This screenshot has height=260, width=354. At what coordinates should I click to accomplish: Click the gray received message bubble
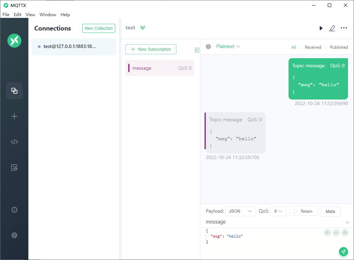pyautogui.click(x=235, y=133)
